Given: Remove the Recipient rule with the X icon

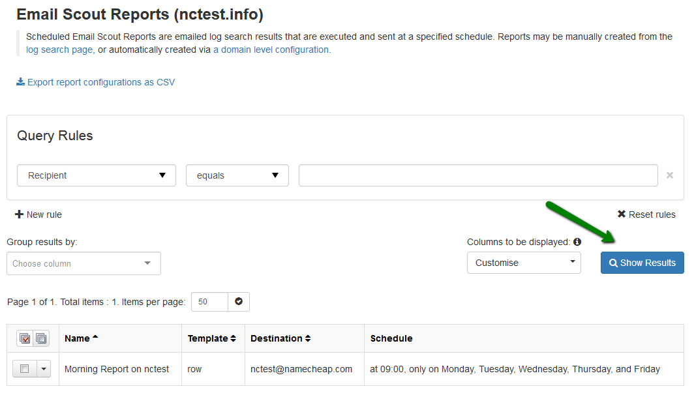Looking at the screenshot, I should coord(670,175).
